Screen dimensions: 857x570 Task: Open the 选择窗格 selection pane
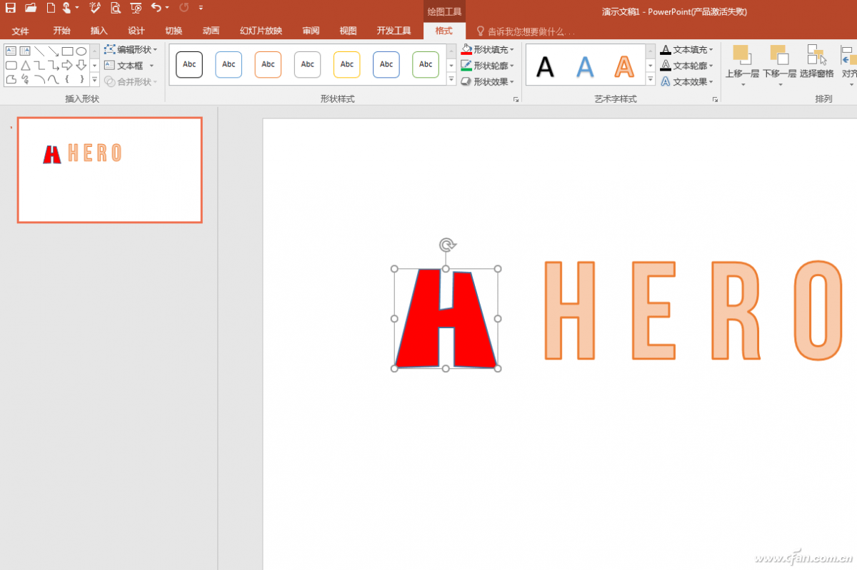pyautogui.click(x=816, y=54)
